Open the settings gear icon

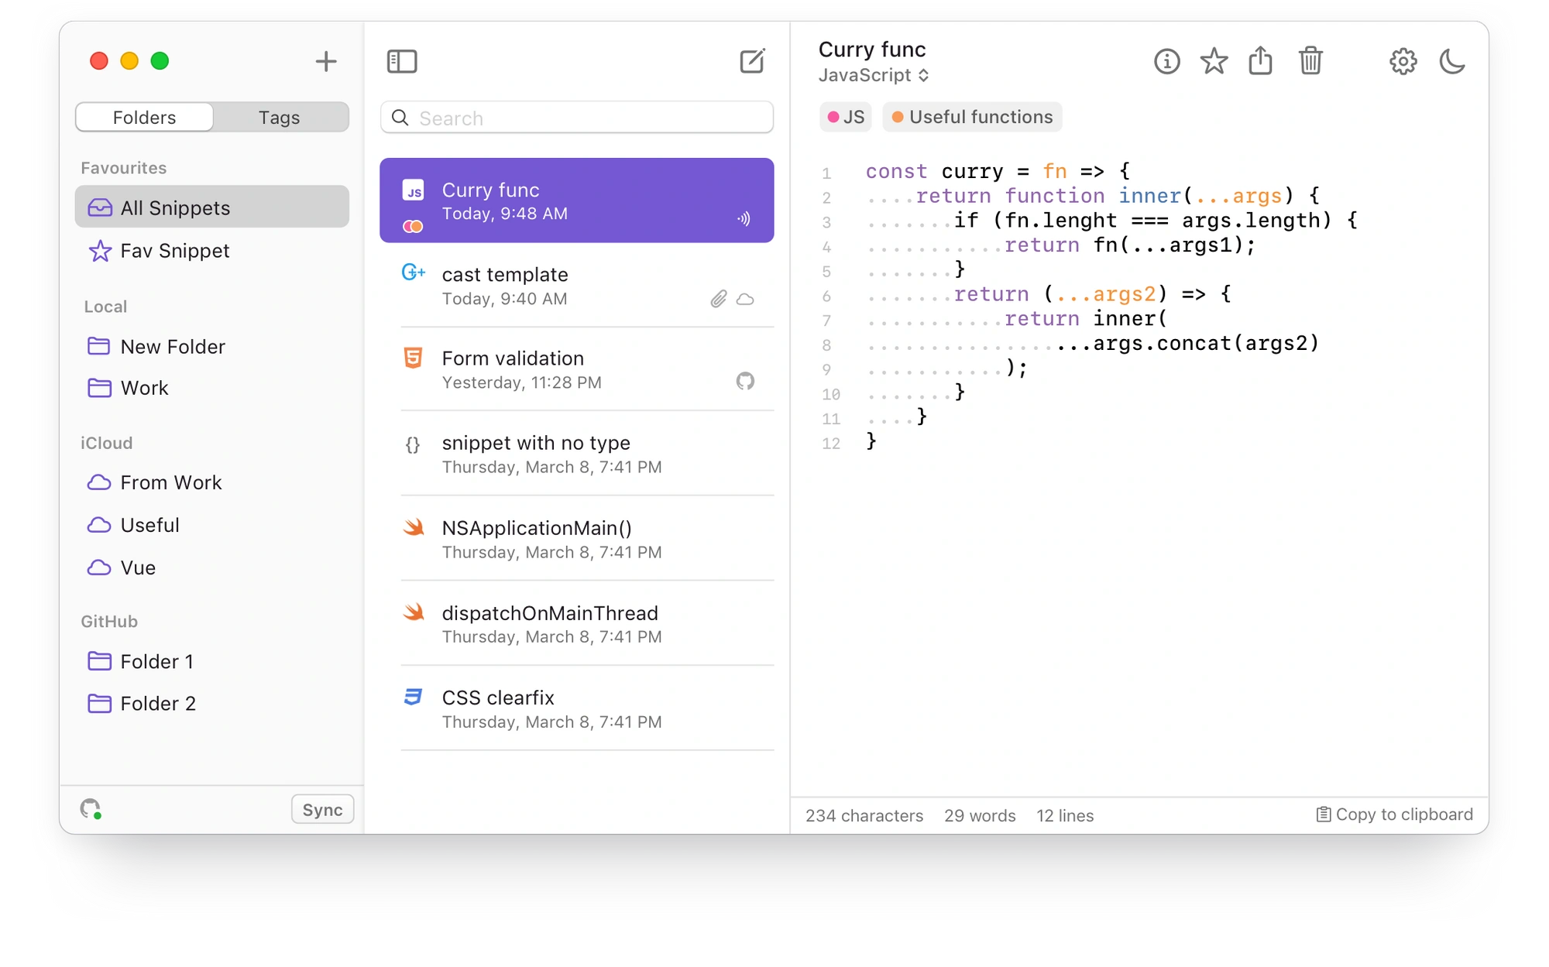[x=1402, y=61]
